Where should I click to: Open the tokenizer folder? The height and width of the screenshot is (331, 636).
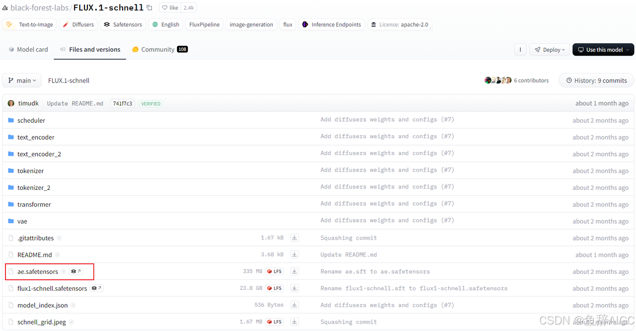point(30,171)
